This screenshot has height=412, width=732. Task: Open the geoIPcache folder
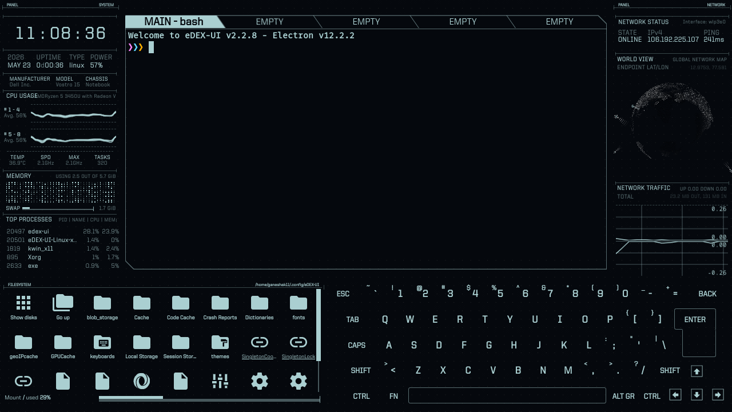pyautogui.click(x=23, y=342)
